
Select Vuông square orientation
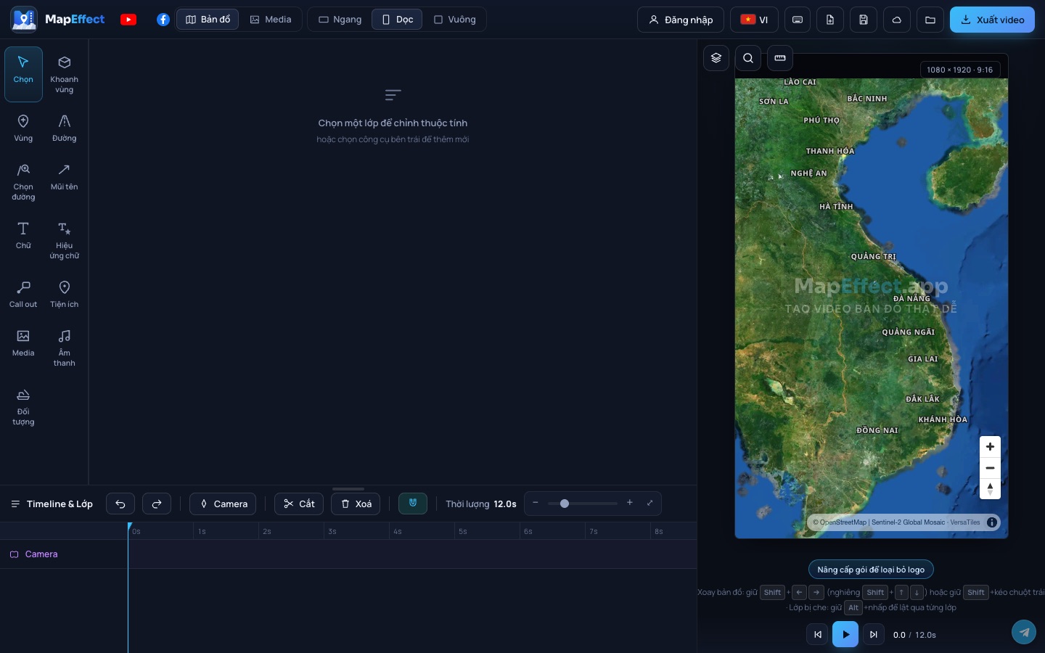click(x=455, y=20)
